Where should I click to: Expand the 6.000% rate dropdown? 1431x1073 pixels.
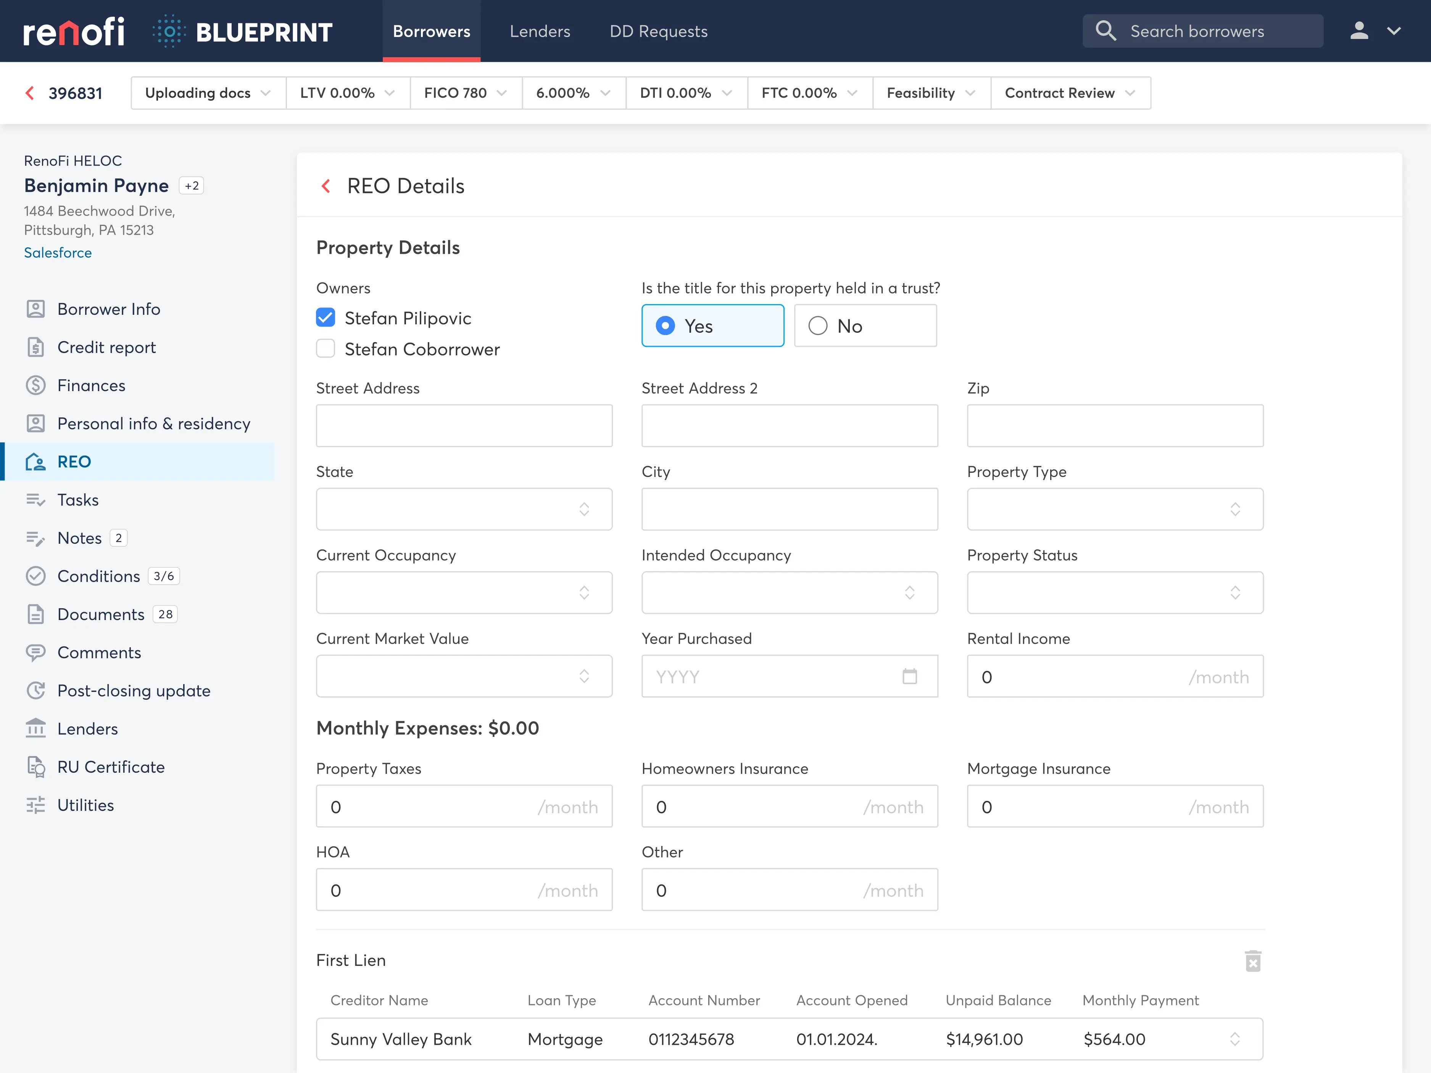pyautogui.click(x=574, y=93)
